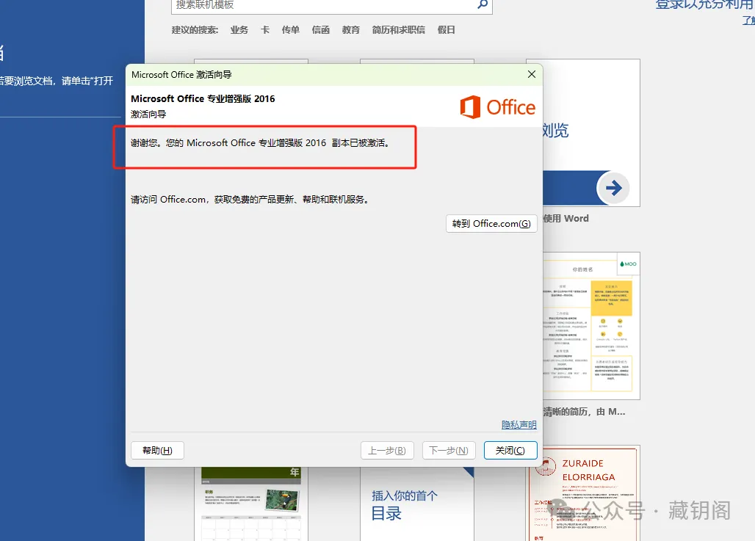Select suggested search 假日
The image size is (755, 541).
click(447, 30)
